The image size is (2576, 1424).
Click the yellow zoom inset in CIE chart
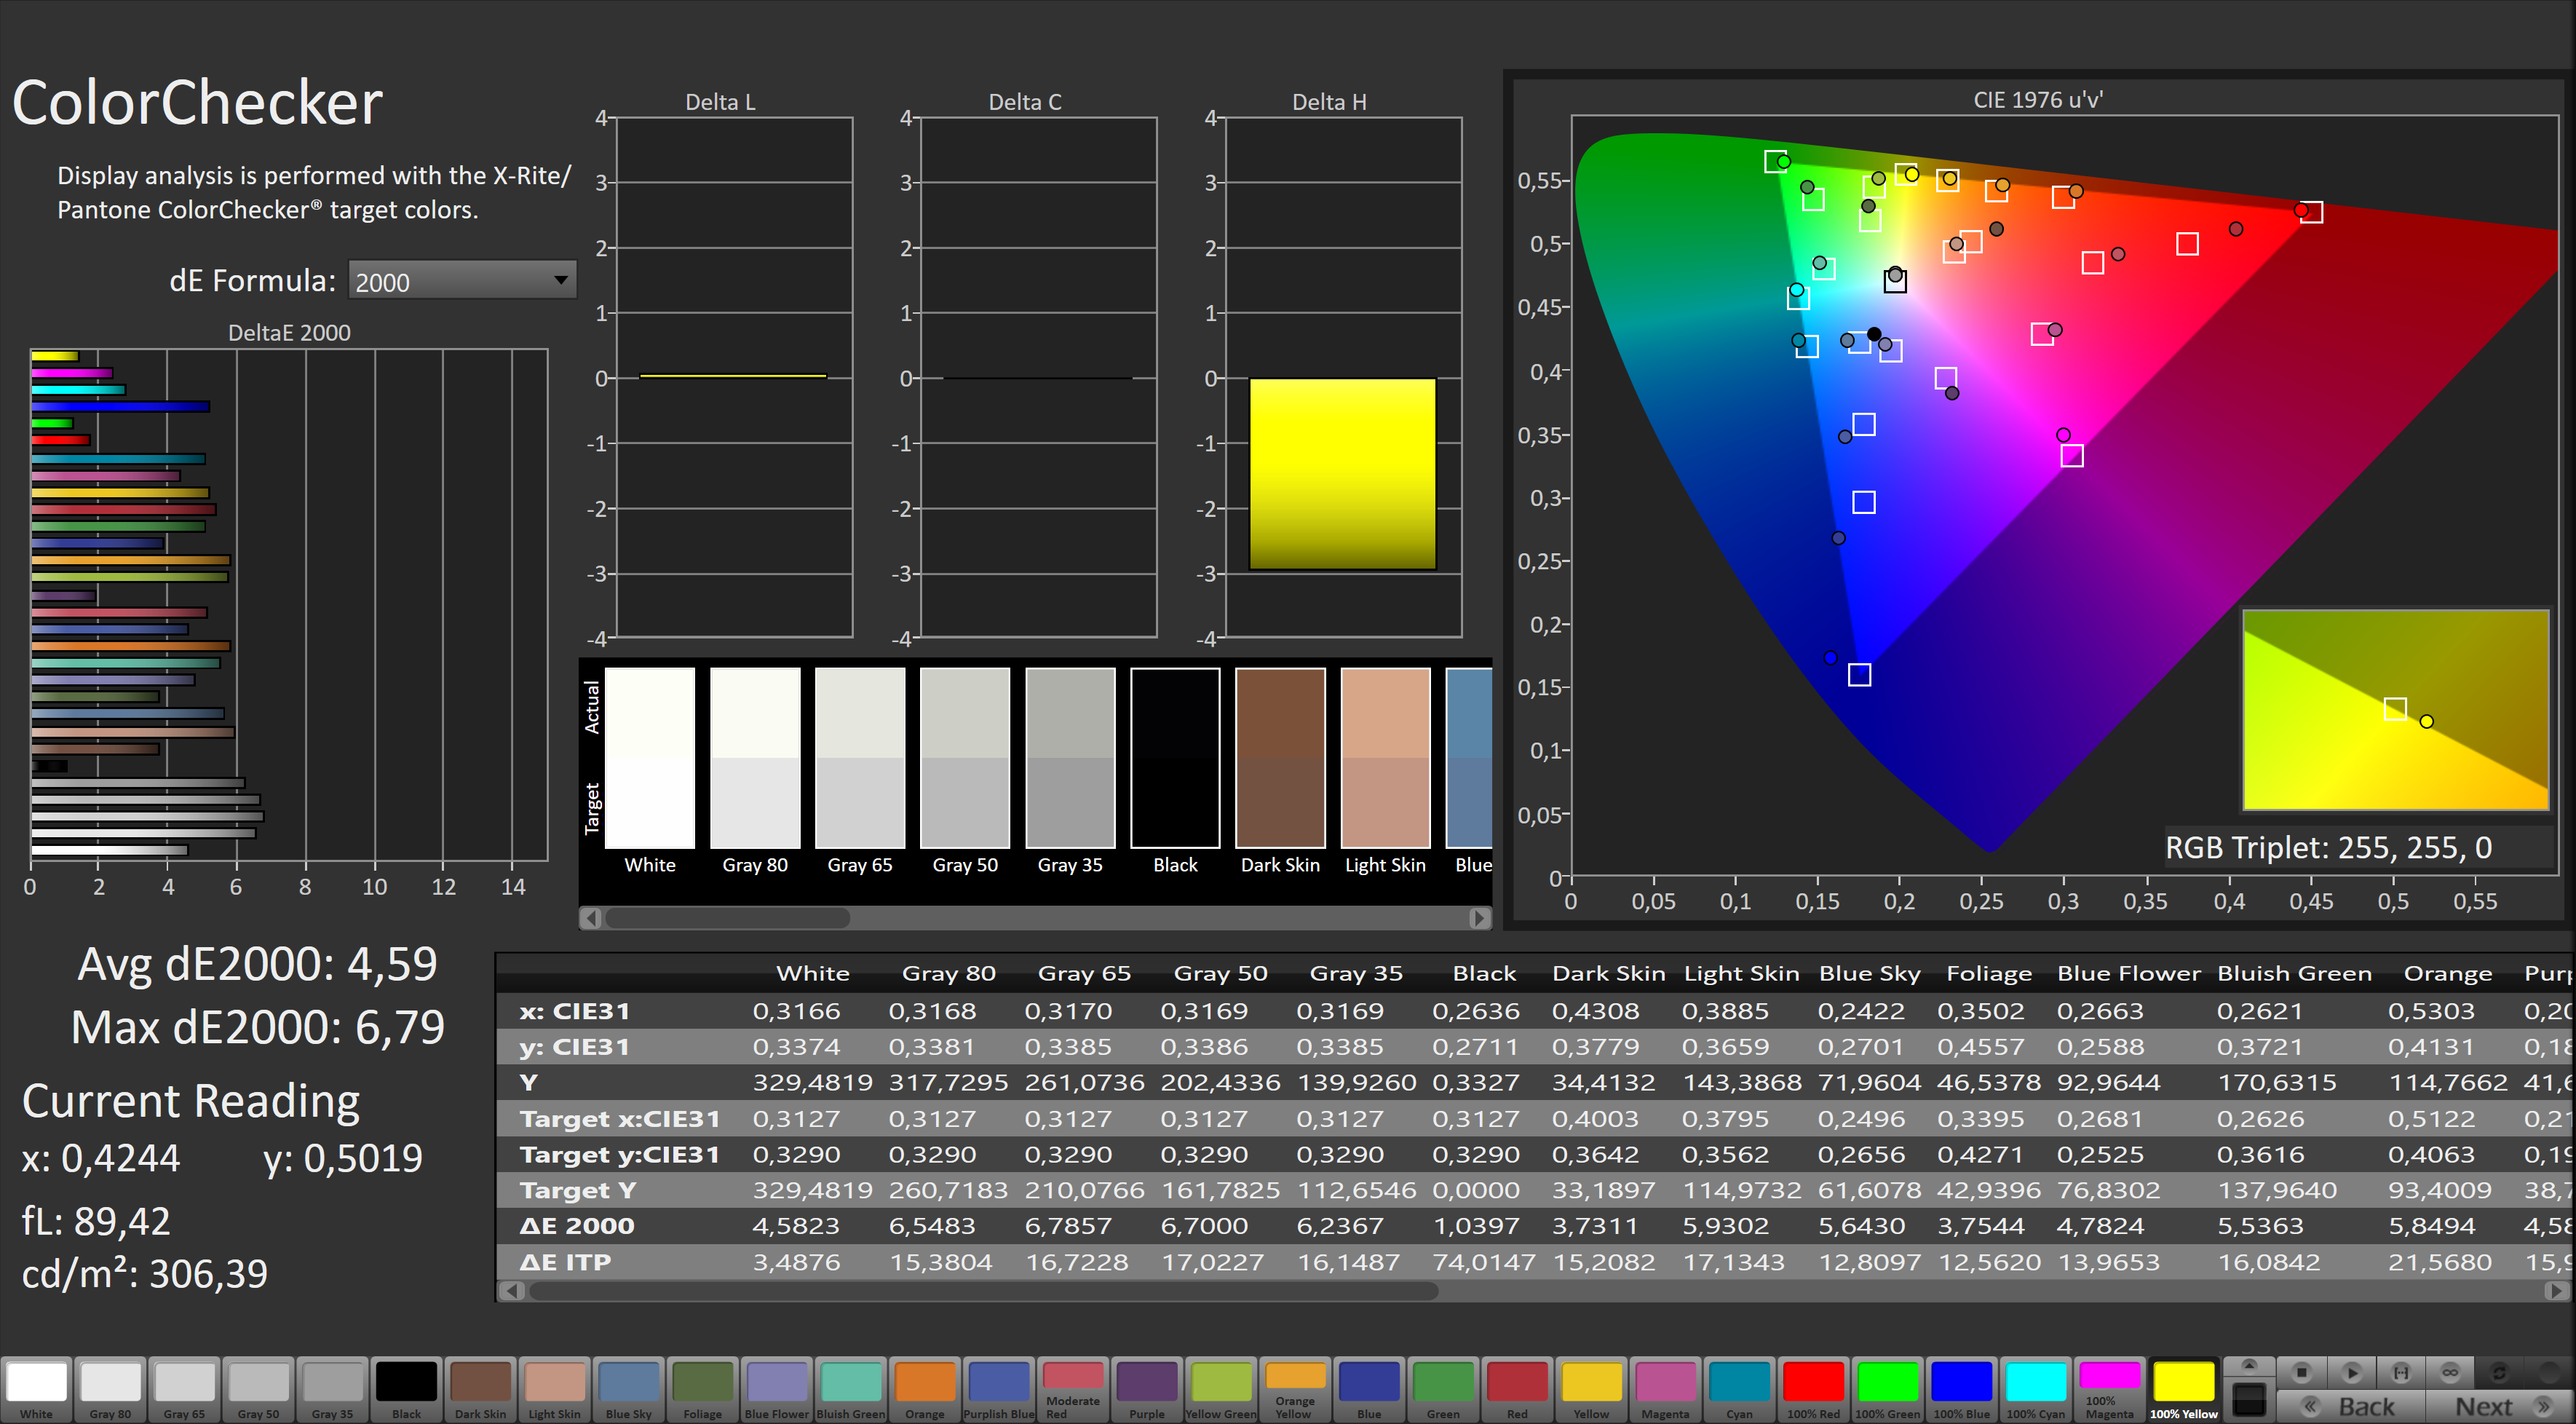(x=2395, y=709)
